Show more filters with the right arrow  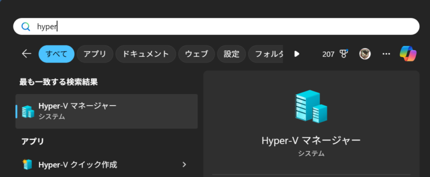(x=296, y=54)
